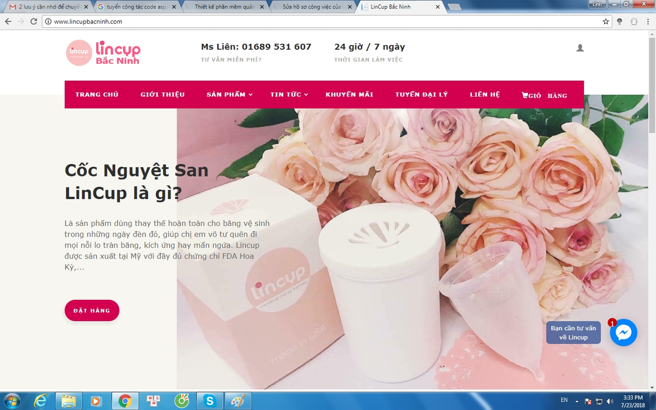Expand the TIN TỨC dropdown menu

click(x=289, y=95)
